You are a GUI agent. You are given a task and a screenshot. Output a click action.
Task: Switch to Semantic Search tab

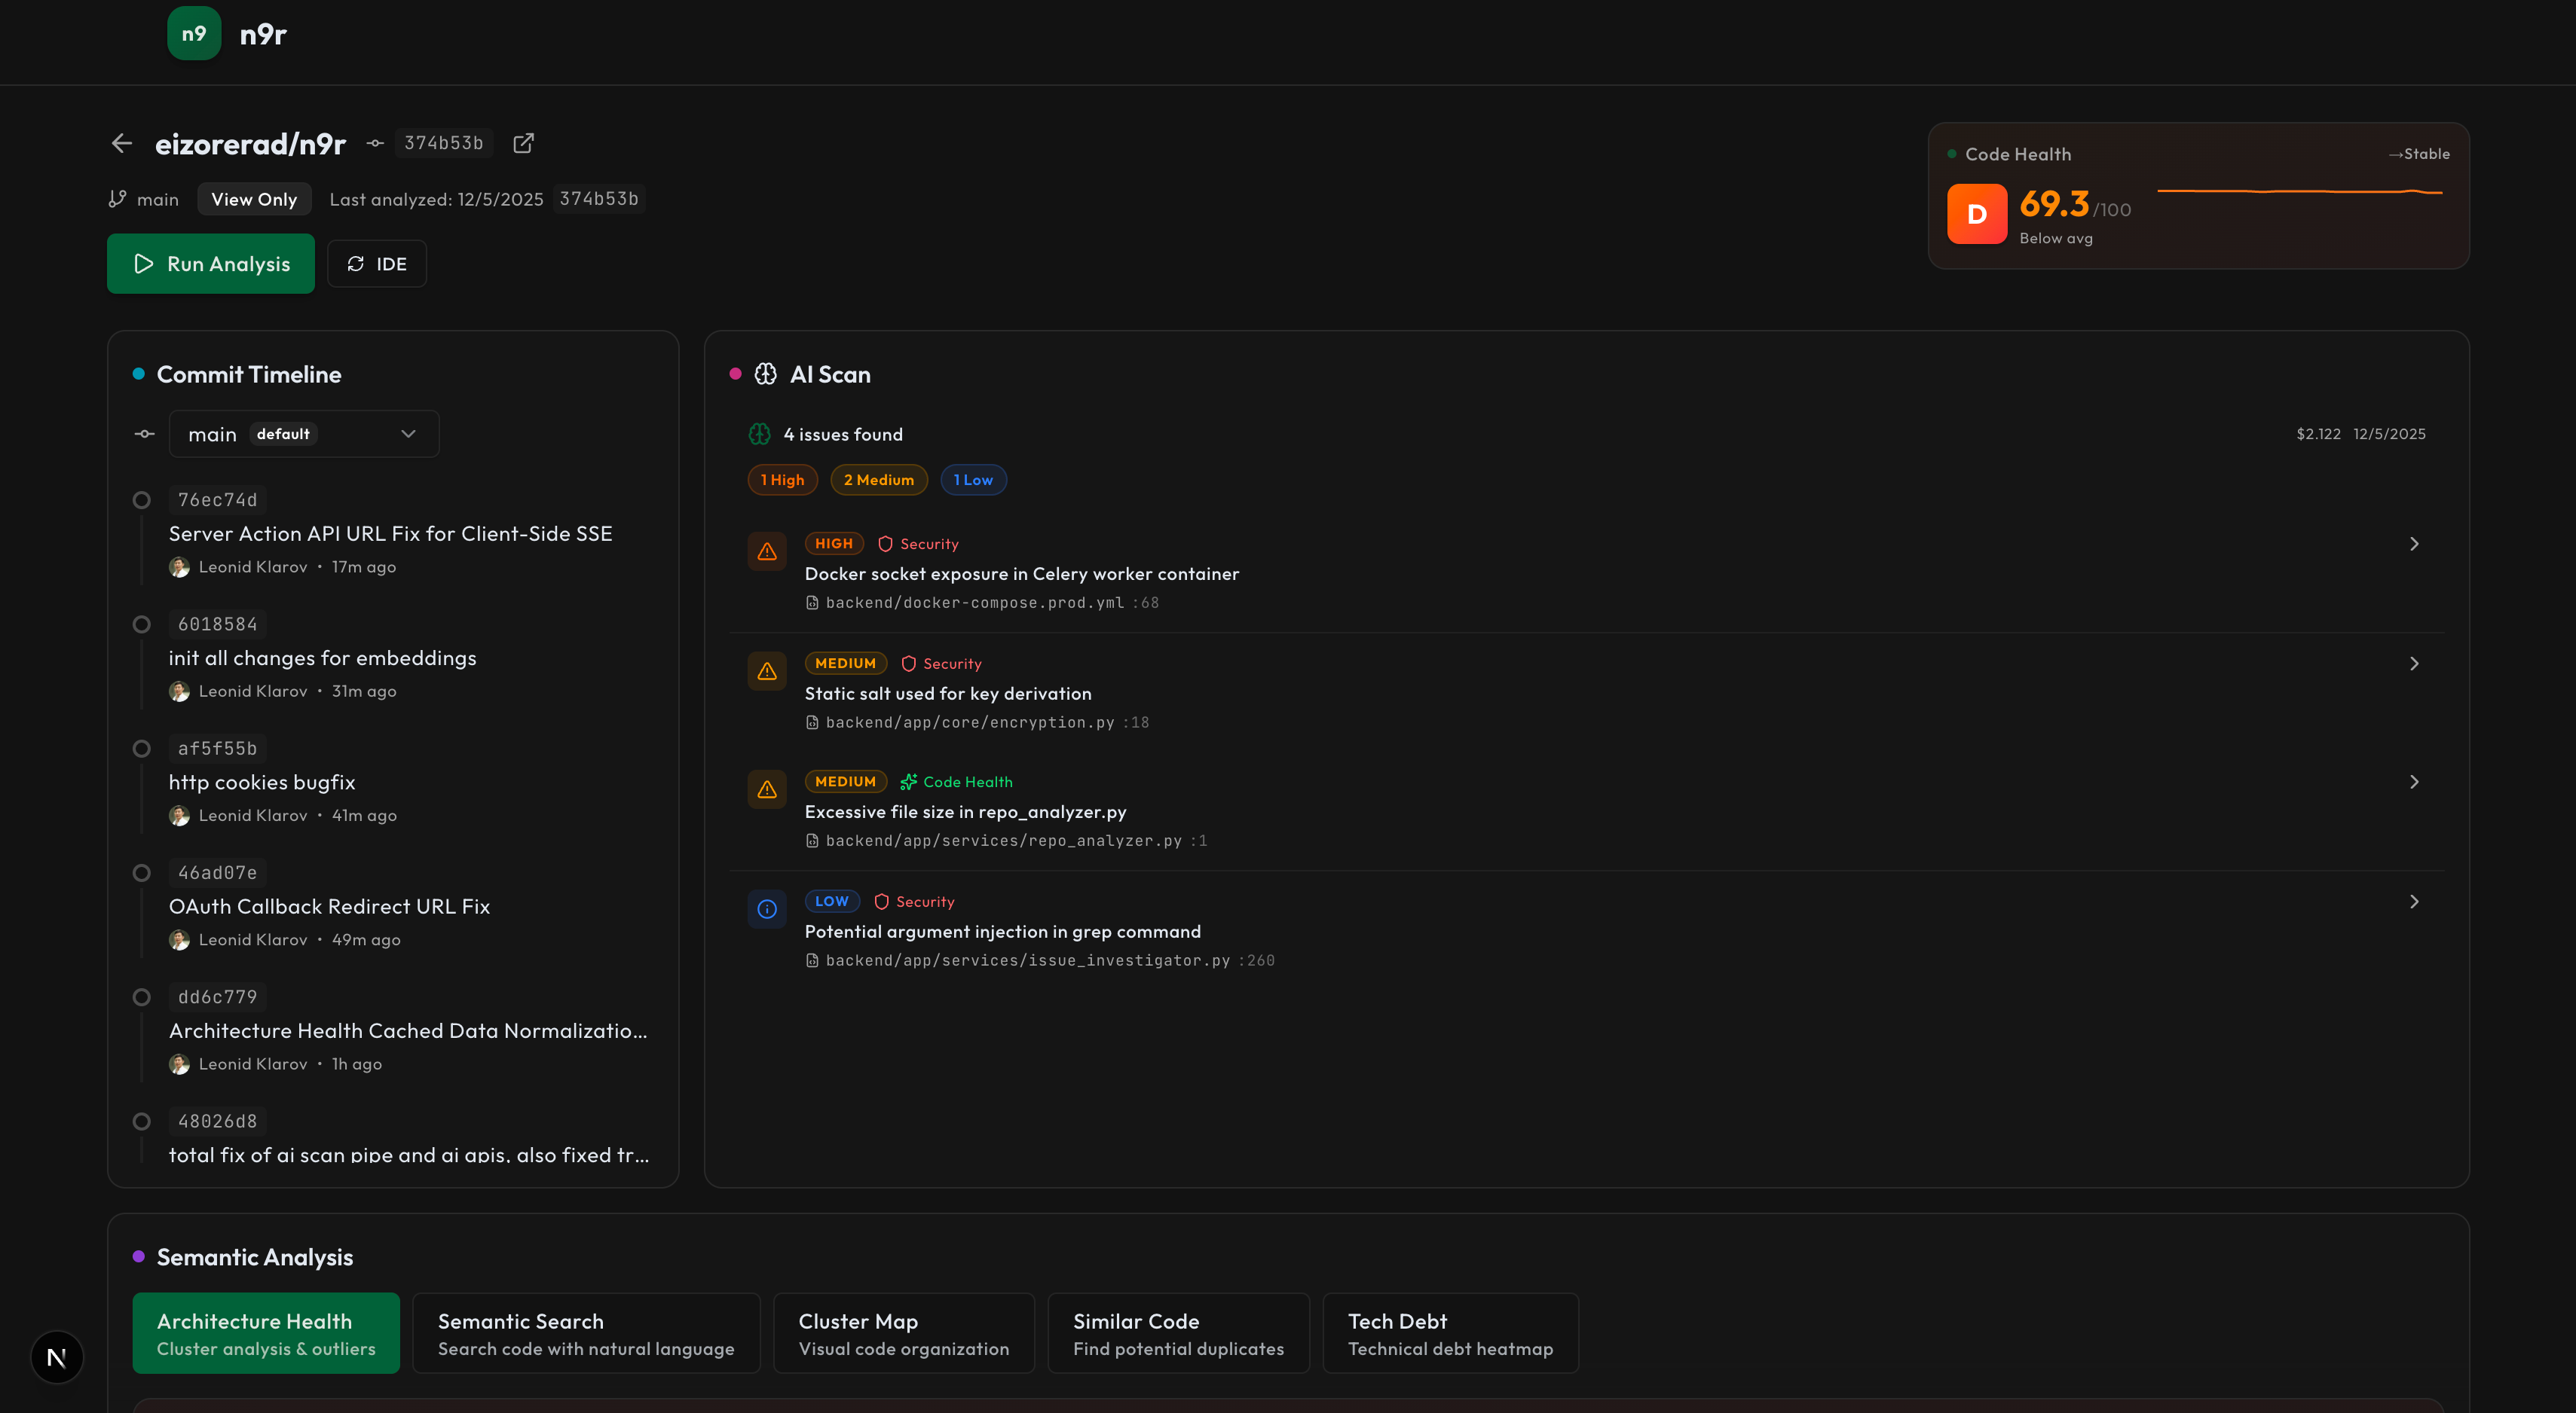(x=586, y=1333)
